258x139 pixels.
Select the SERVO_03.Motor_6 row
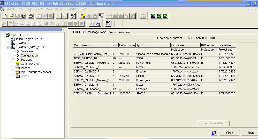pyautogui.click(x=155, y=85)
